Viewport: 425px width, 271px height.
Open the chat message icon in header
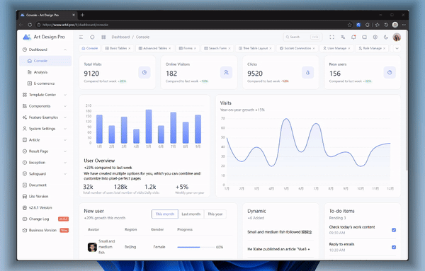tap(364, 37)
